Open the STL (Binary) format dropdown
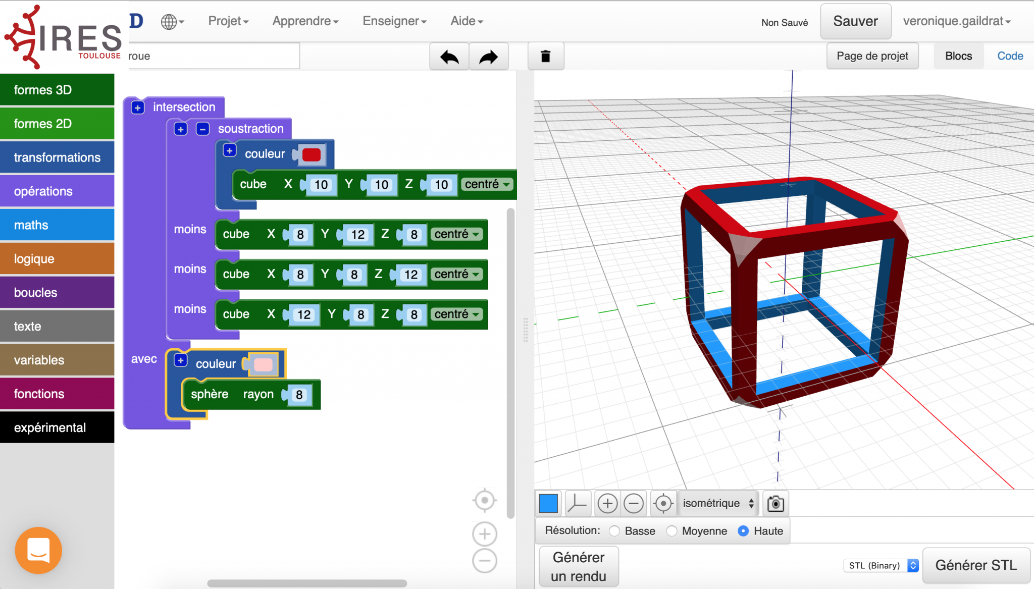Image resolution: width=1034 pixels, height=589 pixels. (880, 565)
